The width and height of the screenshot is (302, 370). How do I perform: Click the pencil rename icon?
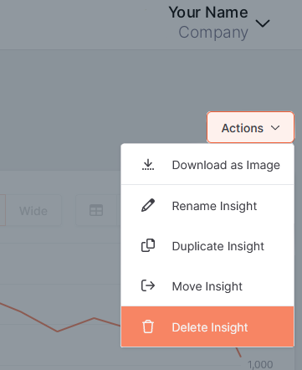pyautogui.click(x=148, y=205)
